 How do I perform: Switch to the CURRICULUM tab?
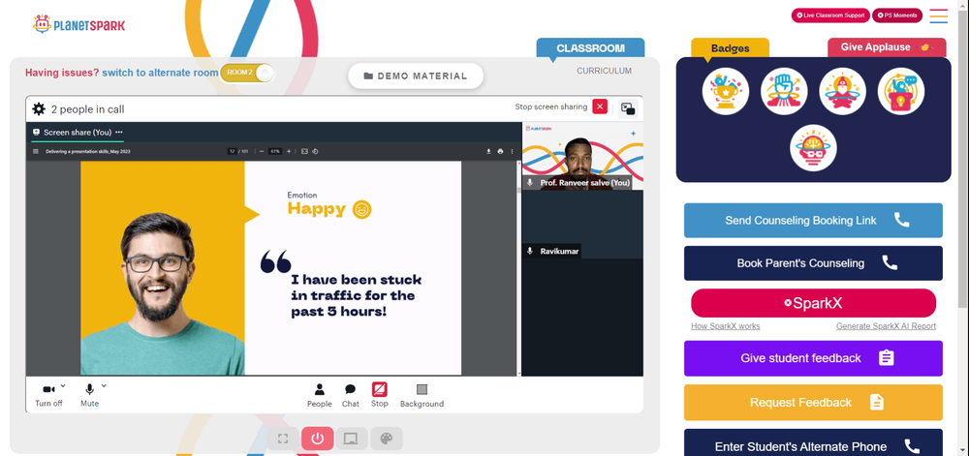pyautogui.click(x=604, y=71)
